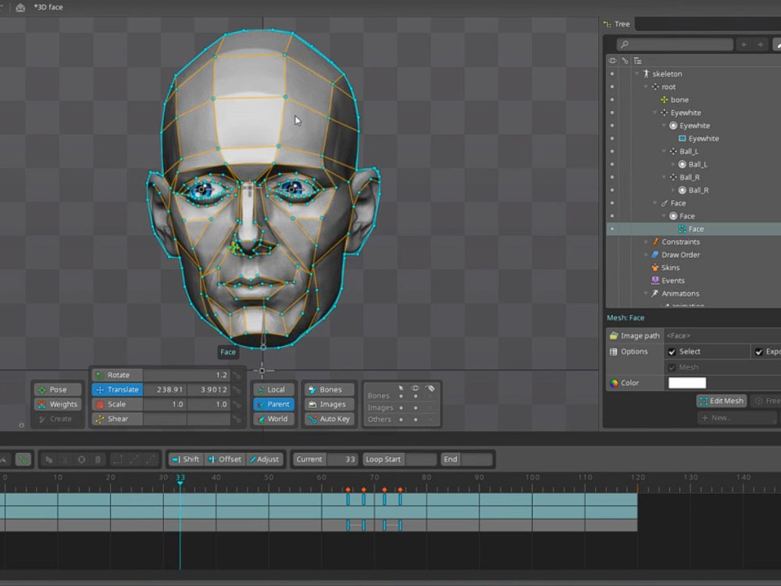
Task: Select the Offset timeline tool
Action: click(226, 459)
